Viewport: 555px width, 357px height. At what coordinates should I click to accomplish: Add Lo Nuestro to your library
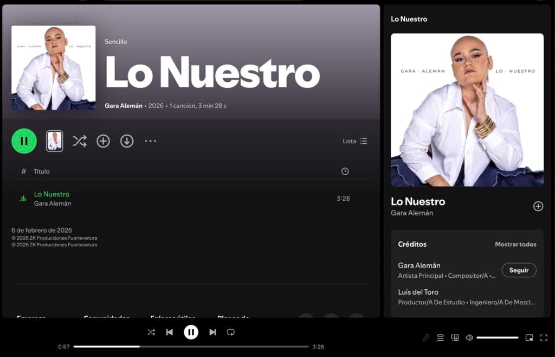(103, 141)
